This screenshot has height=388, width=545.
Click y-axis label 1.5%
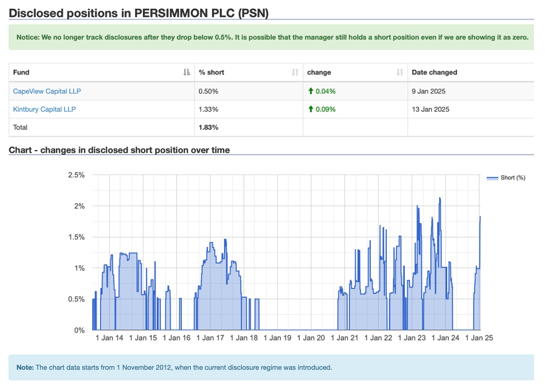click(x=76, y=237)
